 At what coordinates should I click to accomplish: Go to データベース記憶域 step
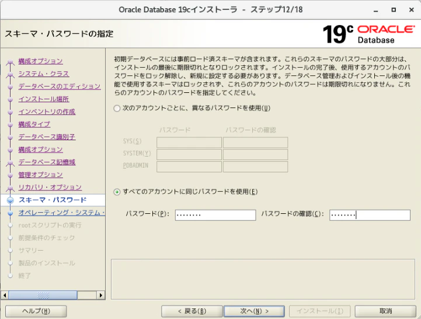click(x=47, y=162)
